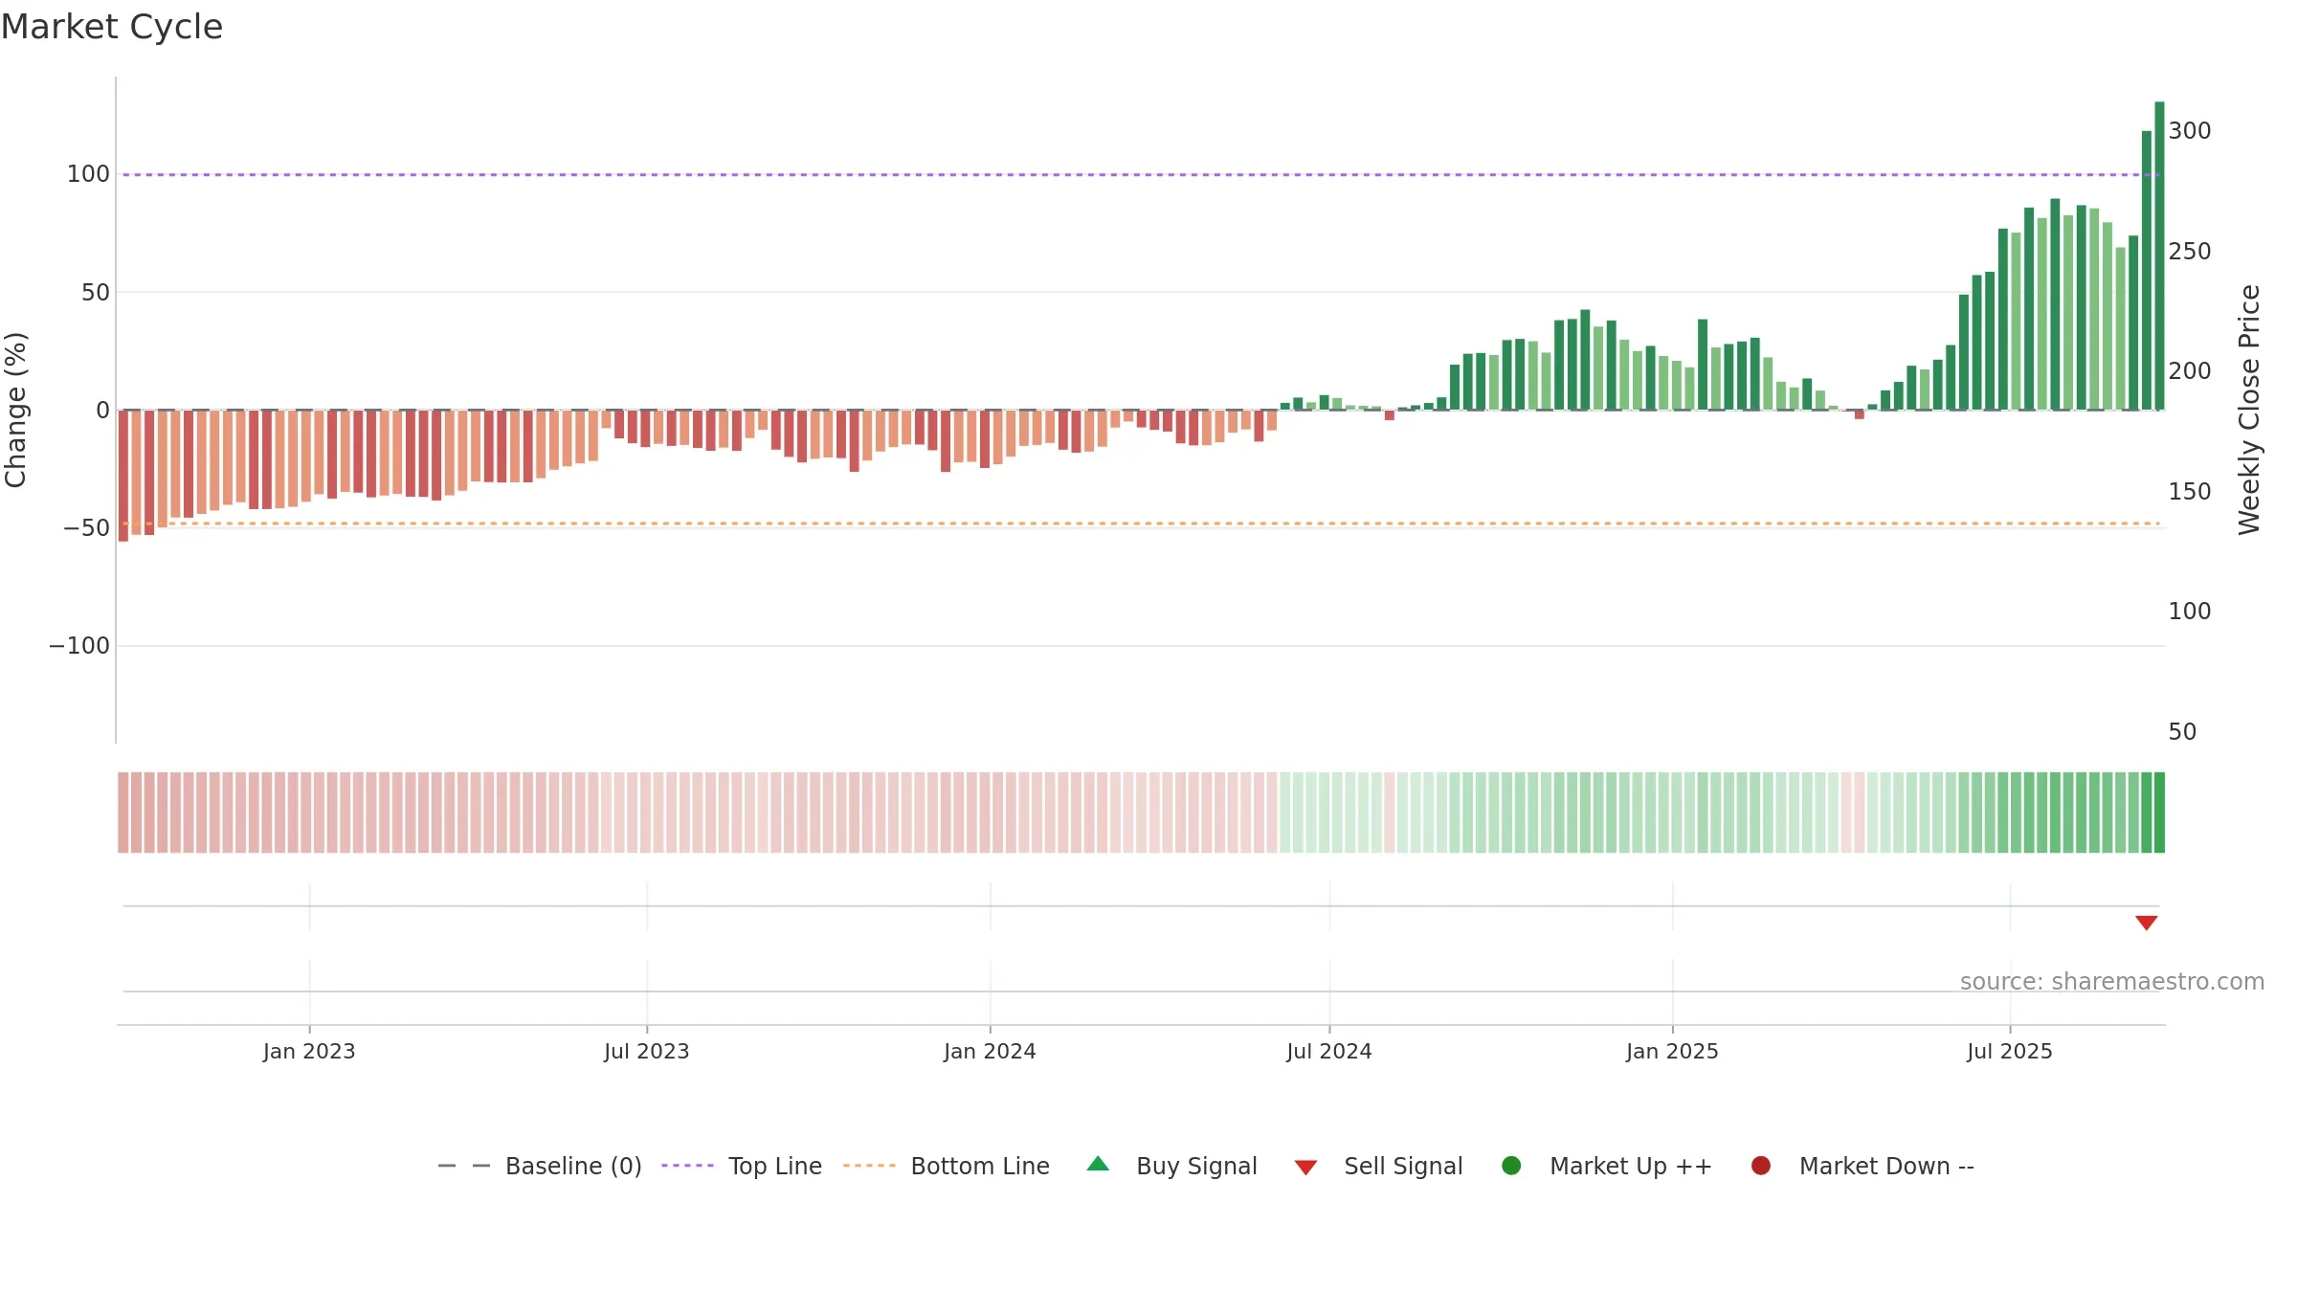Click the green Buy Signal triangle icon

point(1098,1164)
